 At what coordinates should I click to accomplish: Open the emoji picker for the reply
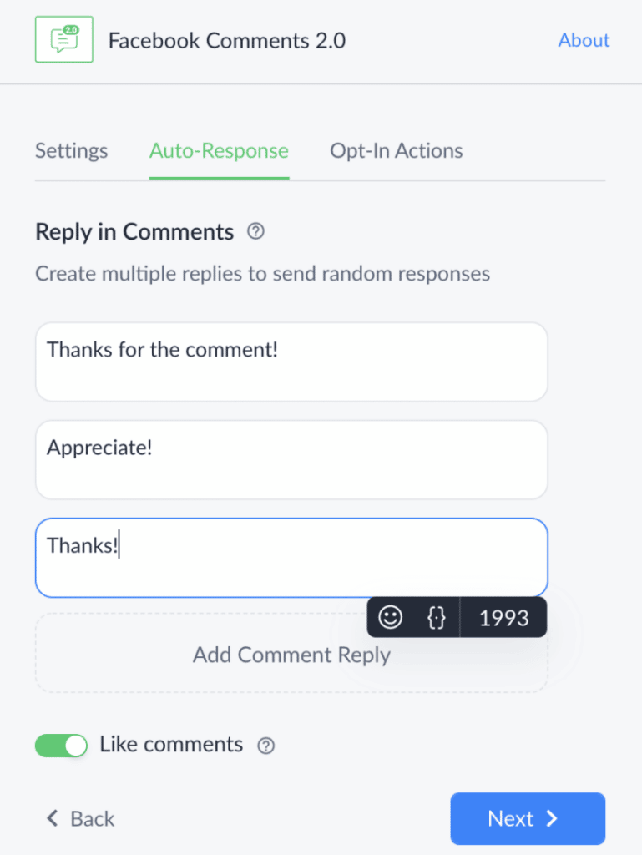(x=391, y=617)
